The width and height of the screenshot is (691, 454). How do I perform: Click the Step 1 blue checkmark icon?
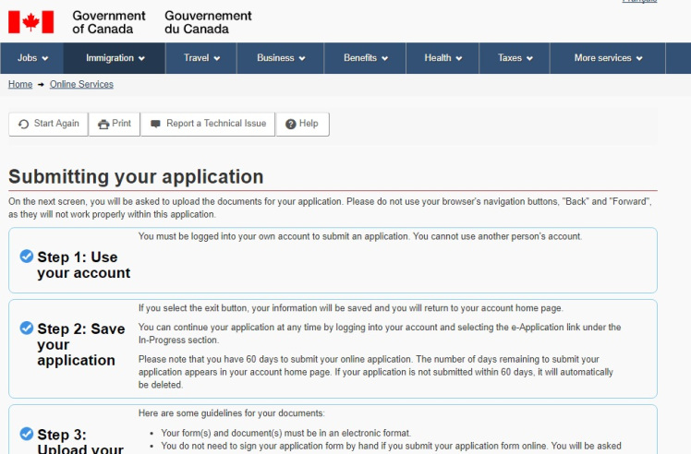click(x=27, y=256)
